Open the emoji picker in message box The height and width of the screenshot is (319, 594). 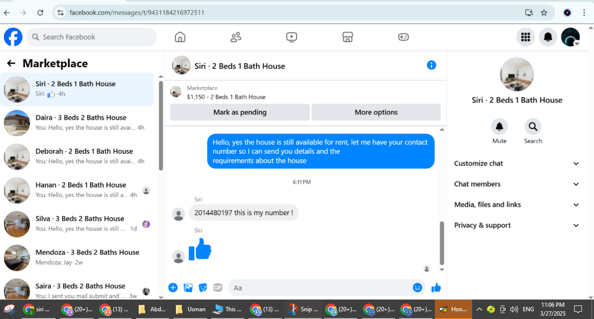coord(417,288)
